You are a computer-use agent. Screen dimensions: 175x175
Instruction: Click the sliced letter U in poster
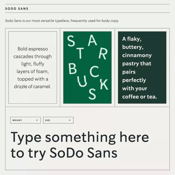82,81
